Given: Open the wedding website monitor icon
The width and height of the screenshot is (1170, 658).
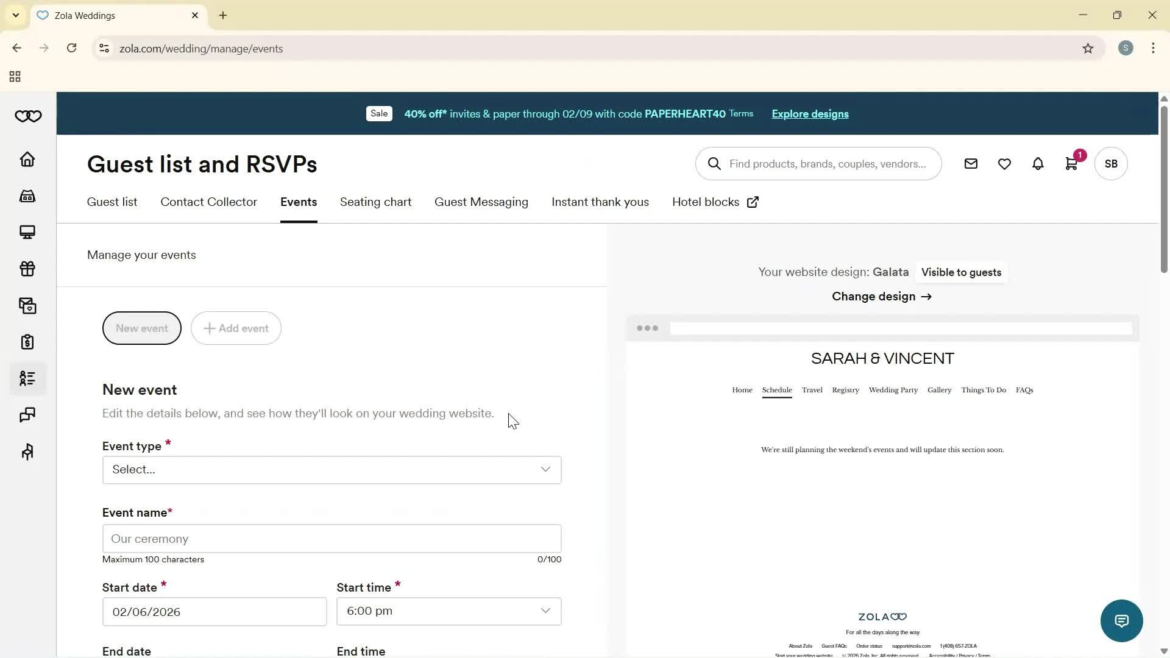Looking at the screenshot, I should tap(27, 232).
